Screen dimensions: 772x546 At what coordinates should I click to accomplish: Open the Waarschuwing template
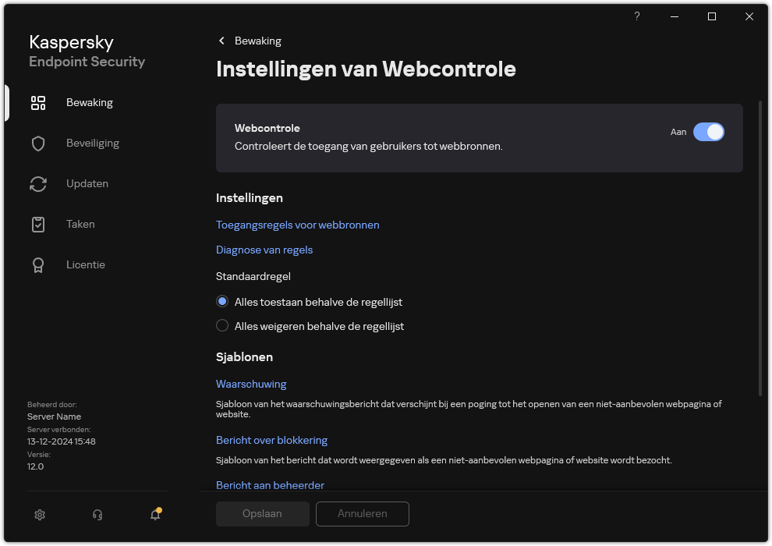(251, 384)
